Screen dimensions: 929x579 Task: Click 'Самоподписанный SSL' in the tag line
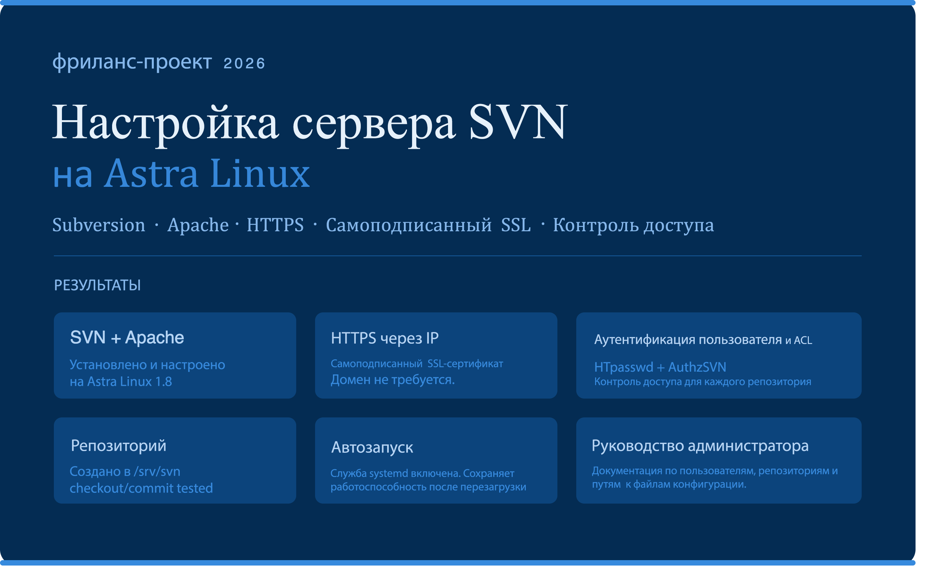[428, 225]
